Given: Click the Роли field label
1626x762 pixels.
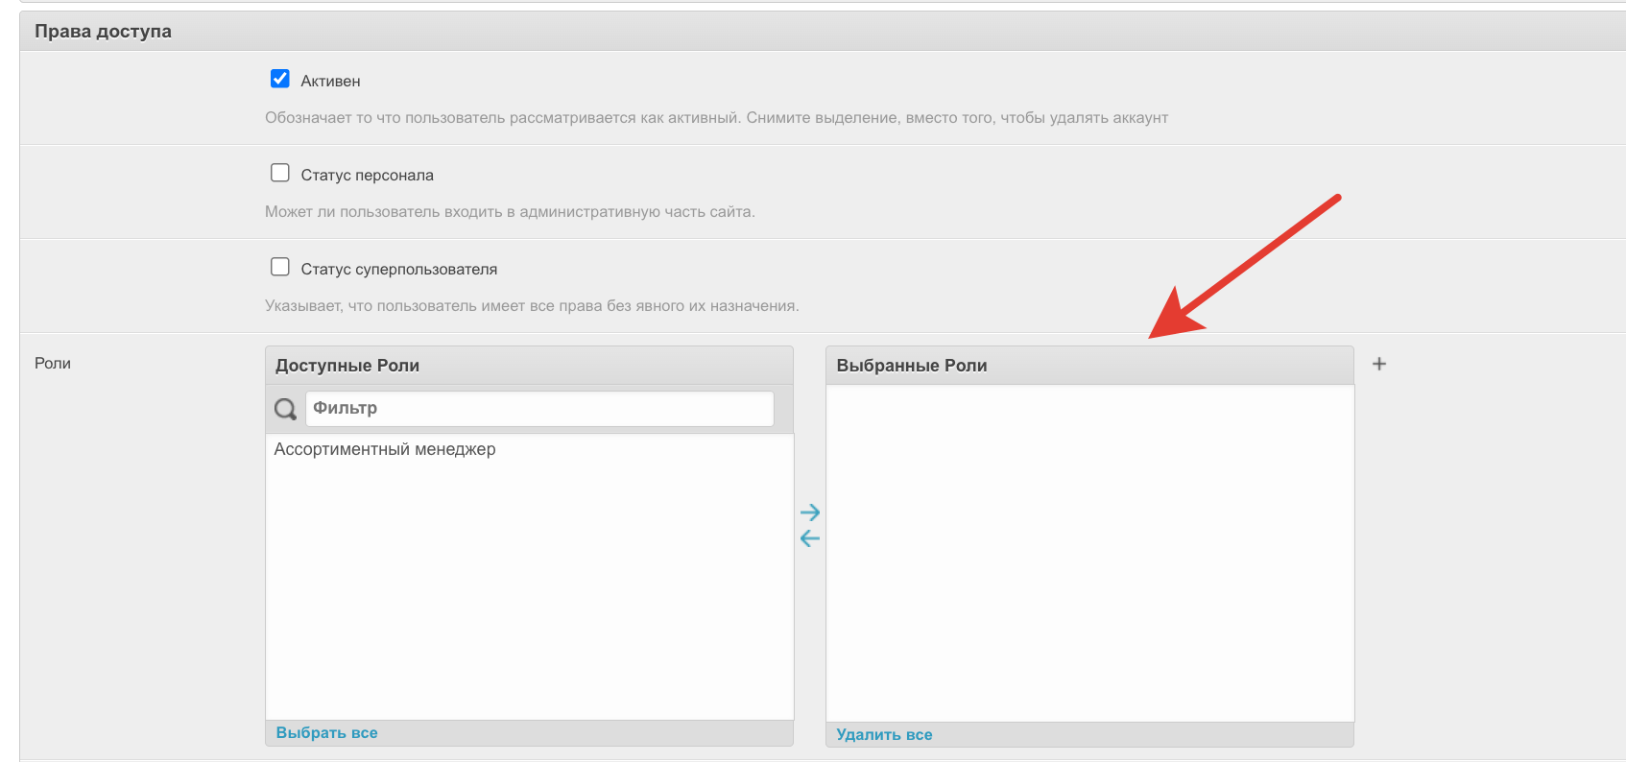Looking at the screenshot, I should click(53, 364).
